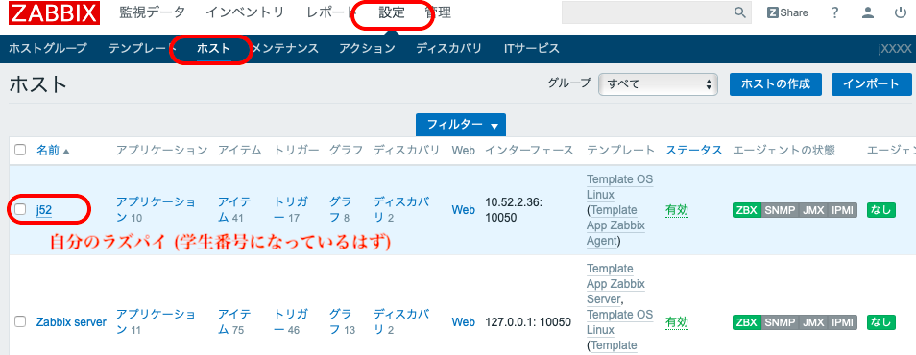916x355 pixels.
Task: Open the help question mark icon
Action: (x=835, y=12)
